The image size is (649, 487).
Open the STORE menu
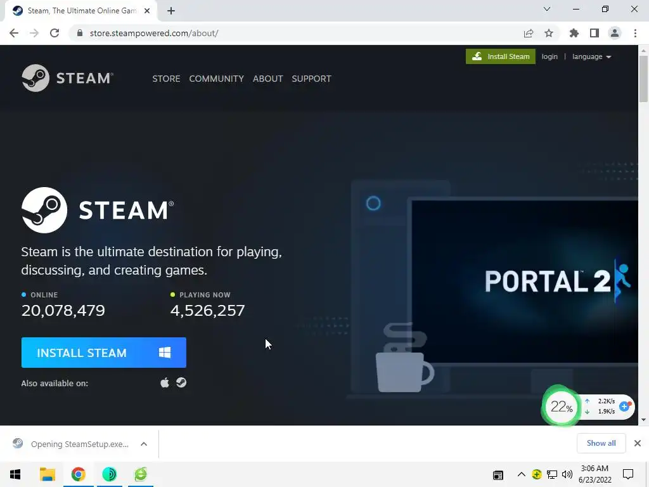[x=166, y=79]
